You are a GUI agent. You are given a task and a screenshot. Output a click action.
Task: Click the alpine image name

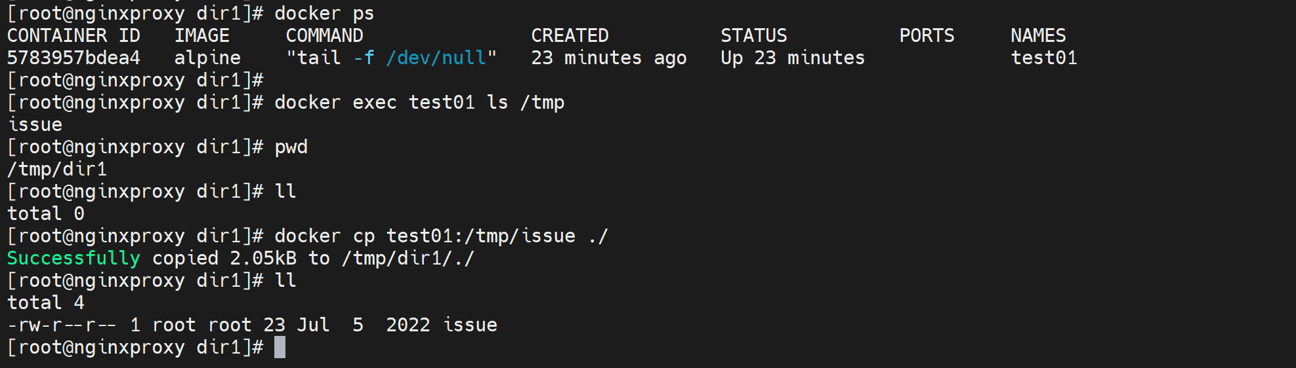[x=207, y=58]
